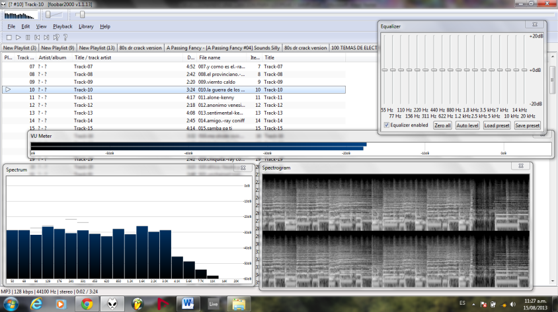The height and width of the screenshot is (312, 558).
Task: Close the Spectrogram panel
Action: [x=520, y=166]
